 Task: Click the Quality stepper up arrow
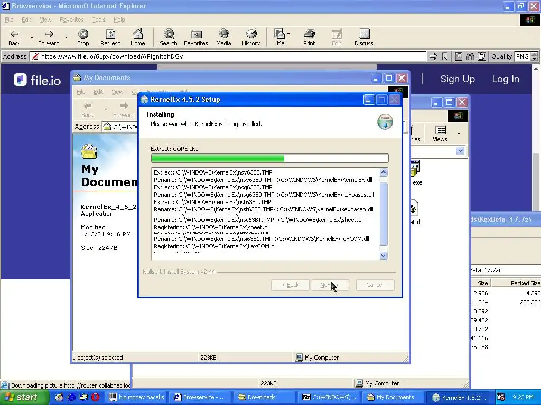coord(535,54)
